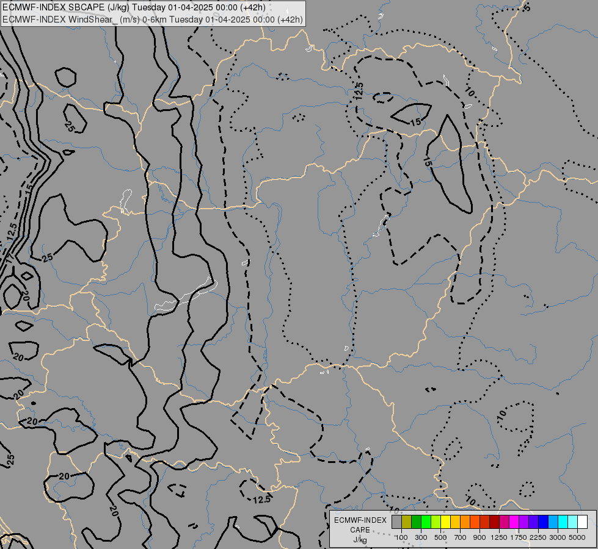
Task: Click the legend value 700
Action: click(460, 537)
